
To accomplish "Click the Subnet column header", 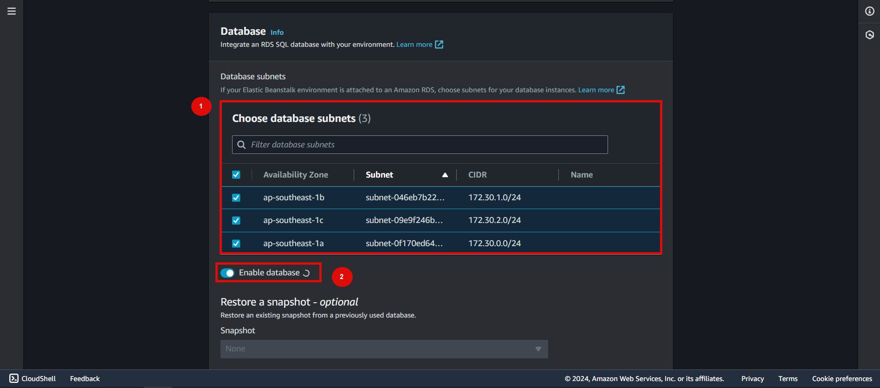I will click(x=379, y=175).
